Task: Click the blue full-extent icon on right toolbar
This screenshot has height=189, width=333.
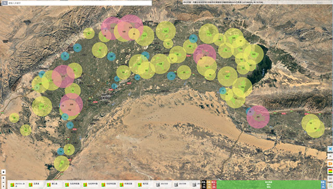Action: click(x=330, y=149)
